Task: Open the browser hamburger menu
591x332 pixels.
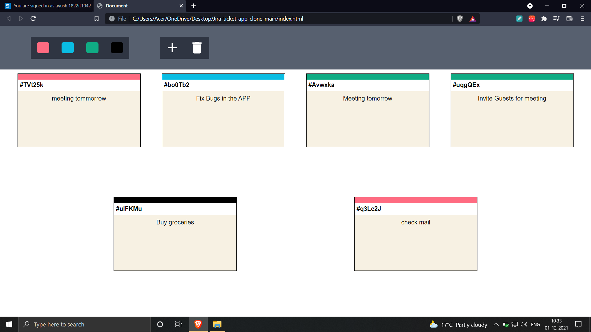Action: point(582,19)
